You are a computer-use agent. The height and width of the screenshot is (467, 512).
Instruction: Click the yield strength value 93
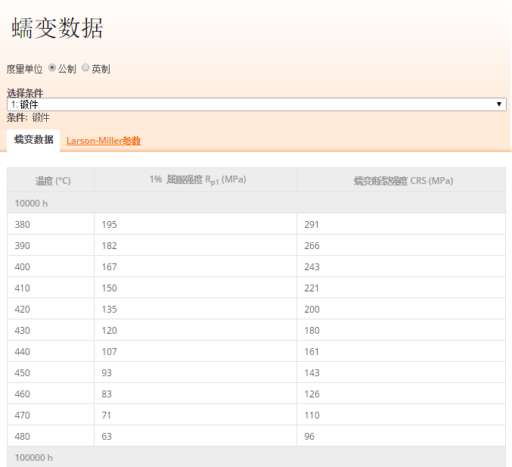[x=107, y=372]
